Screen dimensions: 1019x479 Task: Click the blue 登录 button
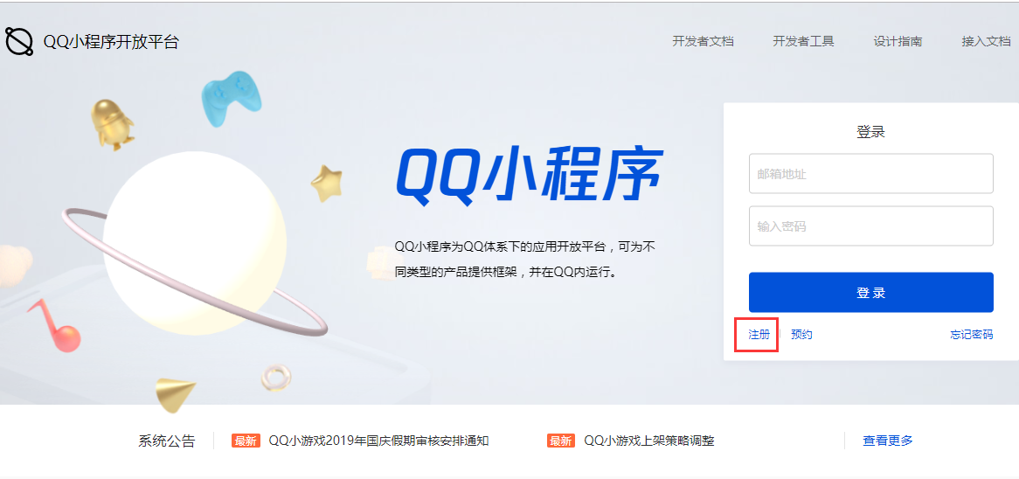870,293
